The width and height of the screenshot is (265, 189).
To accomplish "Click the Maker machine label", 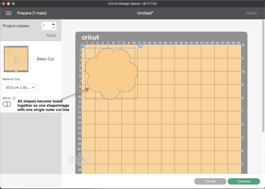I will coord(252,13).
